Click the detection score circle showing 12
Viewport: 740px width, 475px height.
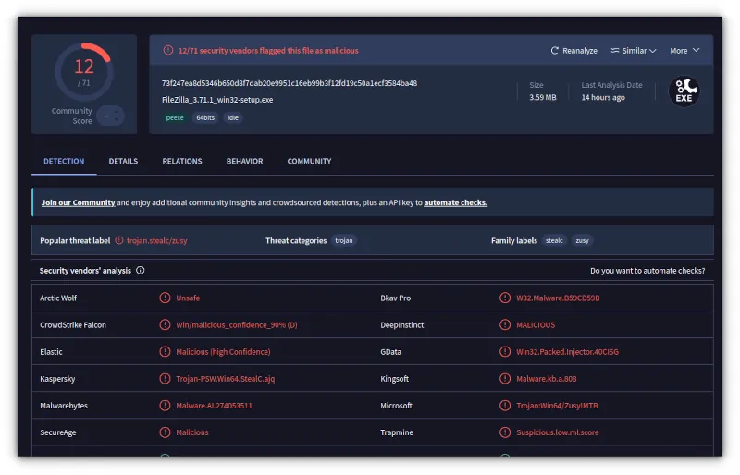point(84,71)
